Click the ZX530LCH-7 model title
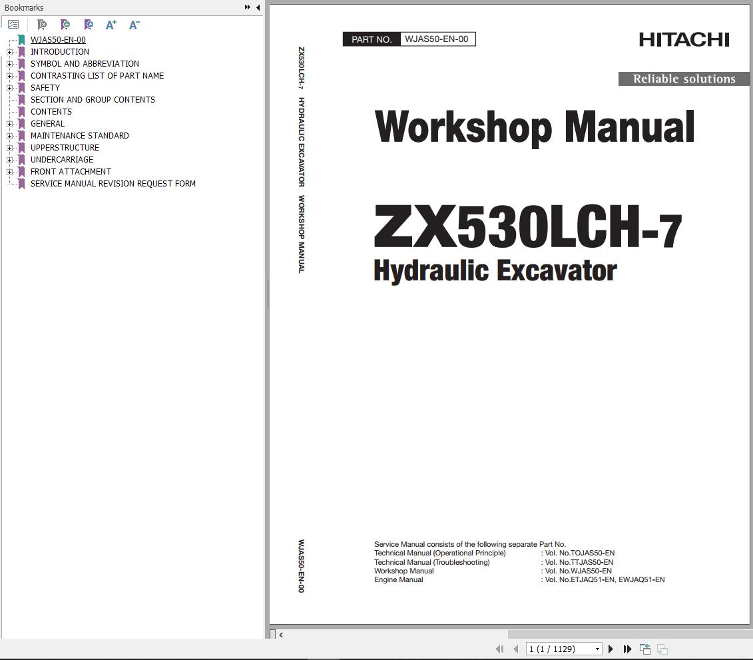The width and height of the screenshot is (753, 660). point(528,226)
